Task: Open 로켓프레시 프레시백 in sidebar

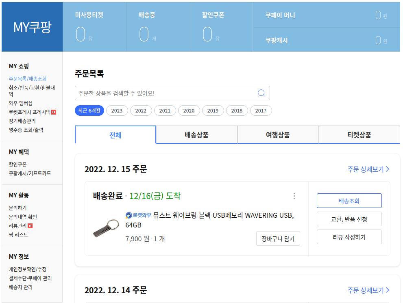Action: pos(30,112)
